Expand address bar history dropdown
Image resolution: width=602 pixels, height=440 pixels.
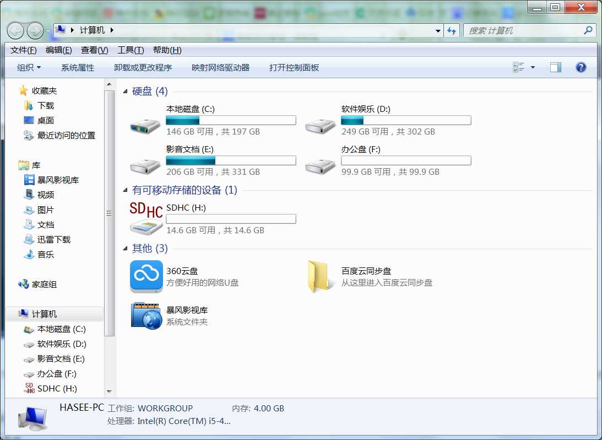pos(438,31)
